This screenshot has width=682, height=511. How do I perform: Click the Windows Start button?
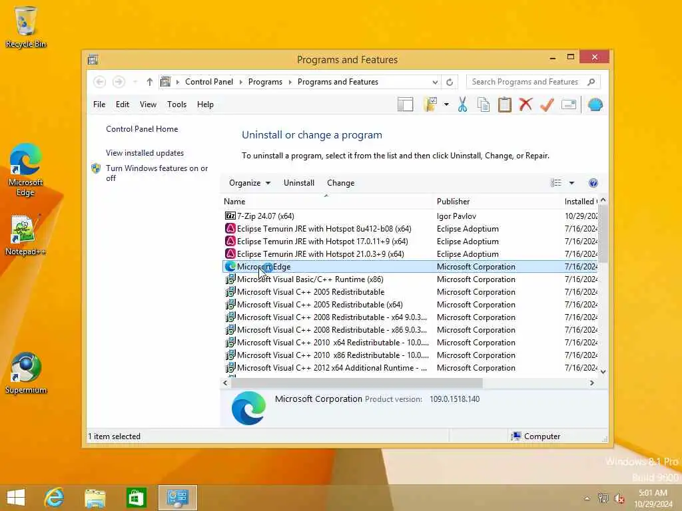click(x=16, y=498)
